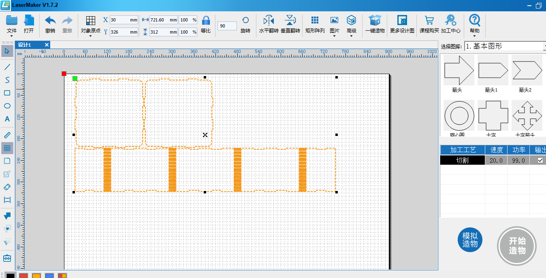The width and height of the screenshot is (546, 278).
Task: Click the 模拟造物 simulate button
Action: (470, 240)
